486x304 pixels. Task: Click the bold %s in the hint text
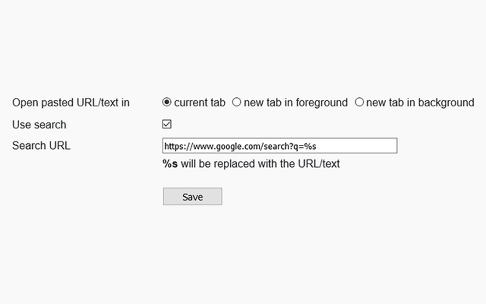pos(170,164)
